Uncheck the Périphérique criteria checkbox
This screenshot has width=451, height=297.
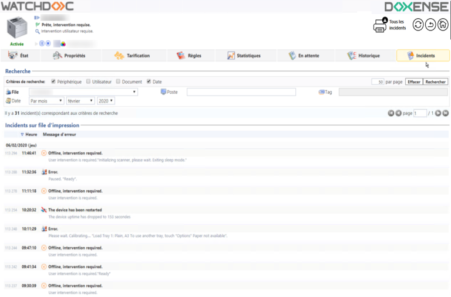pos(53,81)
